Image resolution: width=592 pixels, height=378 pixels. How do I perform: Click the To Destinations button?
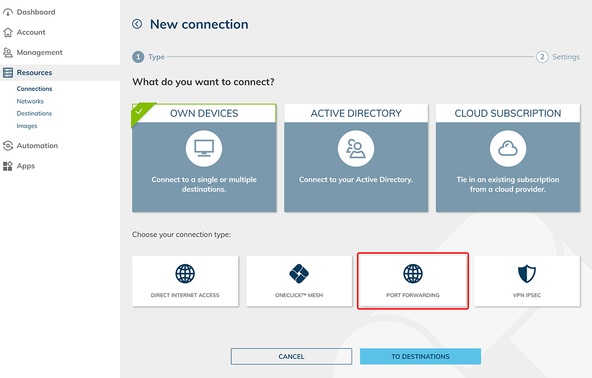point(420,356)
